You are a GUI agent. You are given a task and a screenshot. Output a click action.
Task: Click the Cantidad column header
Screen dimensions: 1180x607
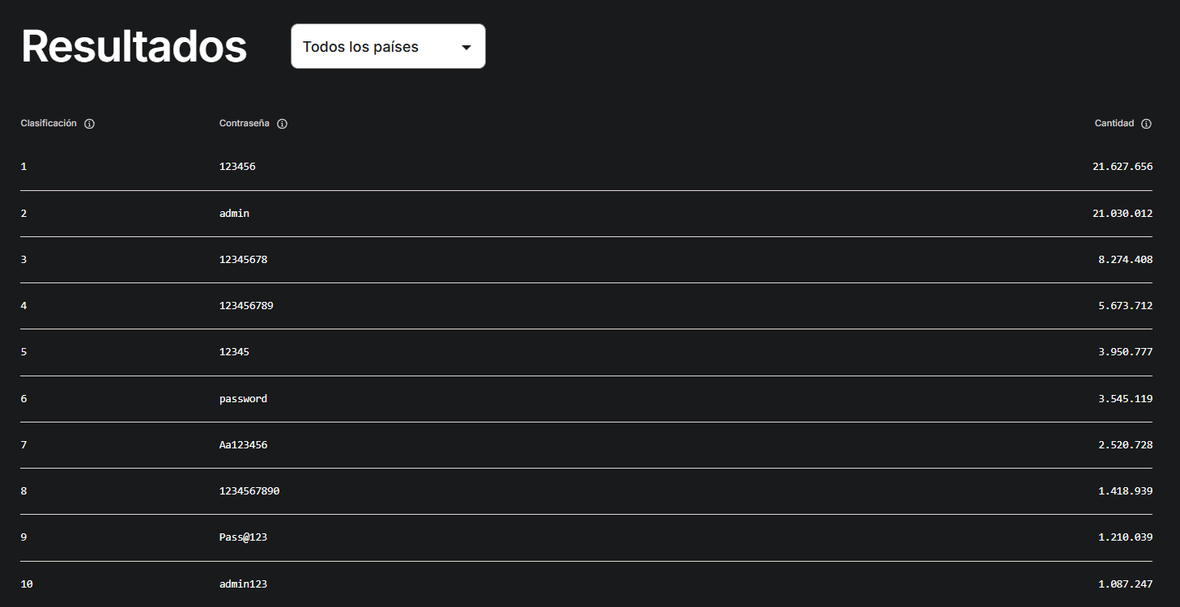click(1114, 123)
